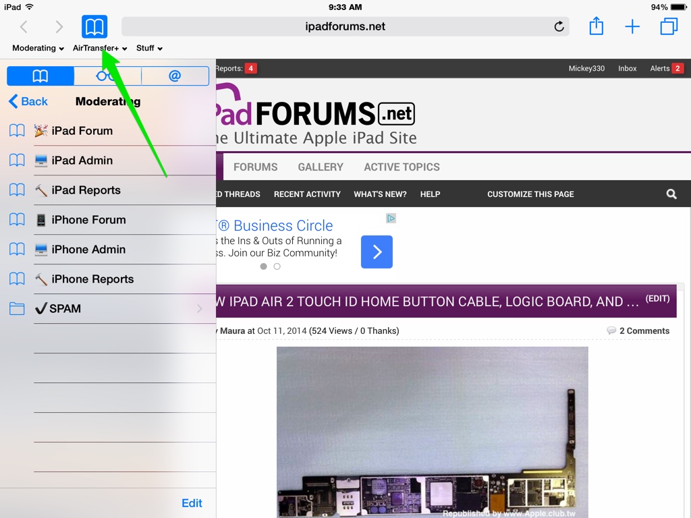Viewport: 691px width, 518px height.
Task: Open the iPad Forum bookmark
Action: click(108, 131)
